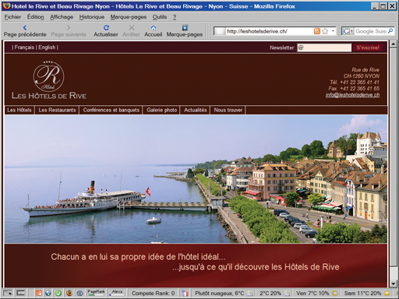Click the CH-1260 NYON address text
The width and height of the screenshot is (399, 299).
pos(362,76)
